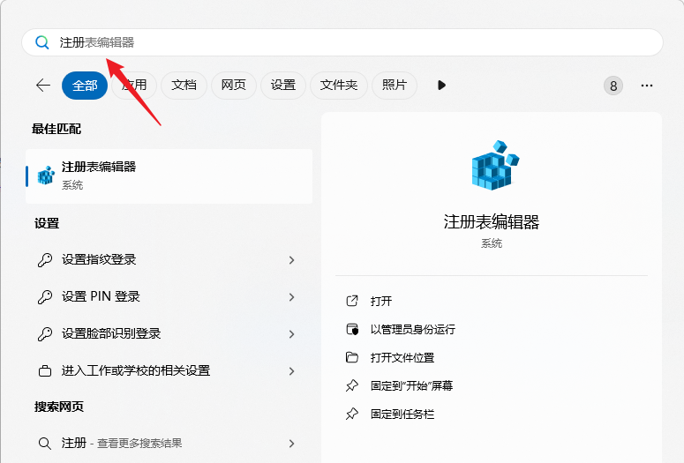Image resolution: width=684 pixels, height=463 pixels.
Task: Expand the 进入工作或学校的相关设置 chevron
Action: point(292,371)
